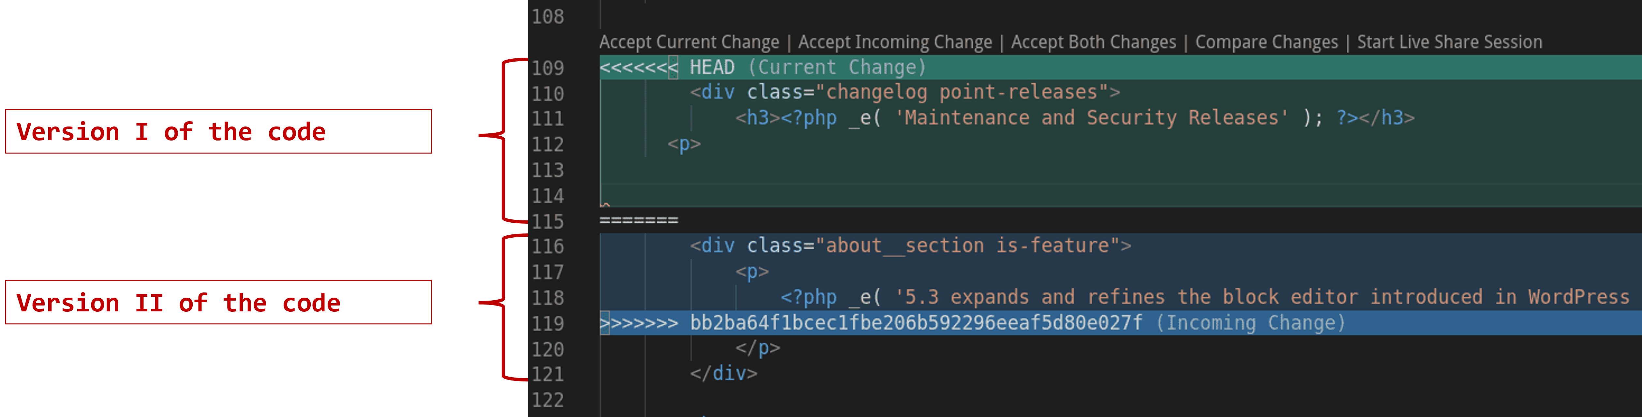Open Compare Changes for this conflict
Image resolution: width=1642 pixels, height=417 pixels.
[x=1266, y=42]
